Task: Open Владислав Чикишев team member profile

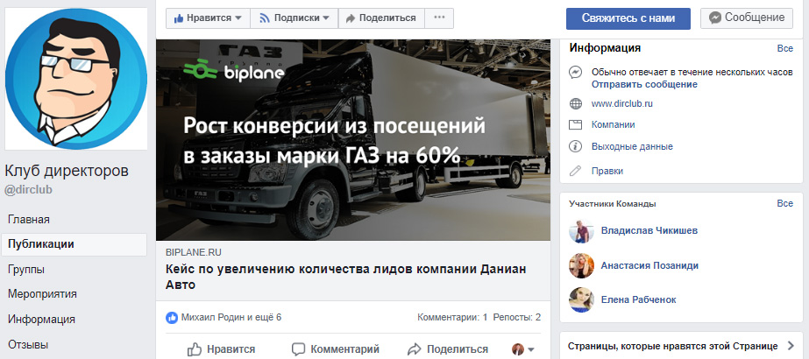Action: pos(649,231)
